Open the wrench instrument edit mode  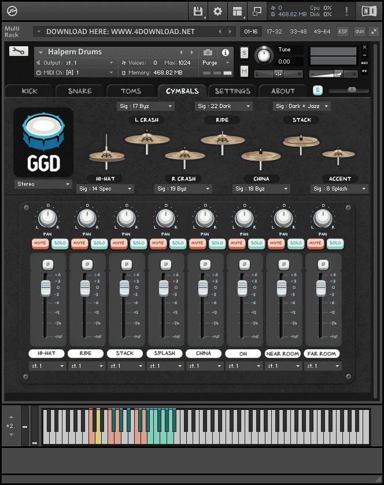coord(19,51)
